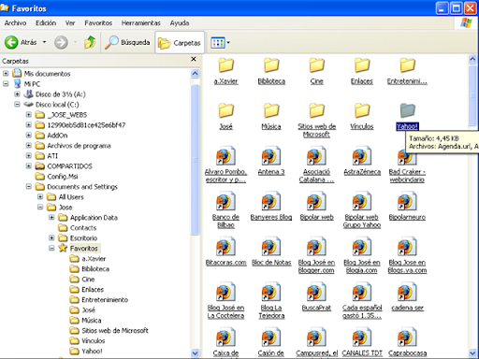
Task: Close the Carpetas side panel
Action: 194,59
